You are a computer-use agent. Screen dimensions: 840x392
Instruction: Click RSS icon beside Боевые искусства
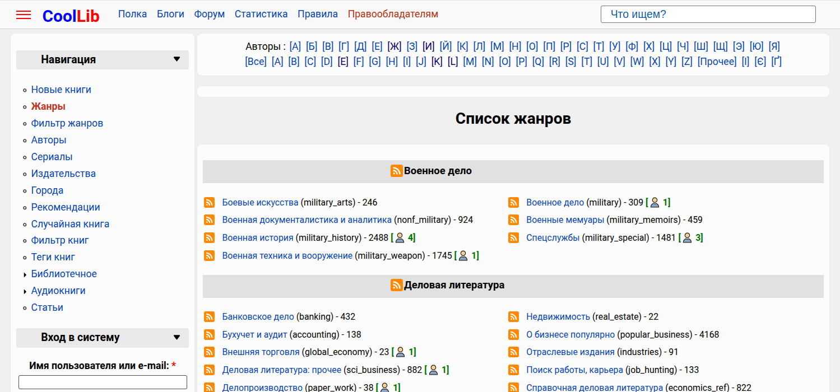pyautogui.click(x=210, y=203)
